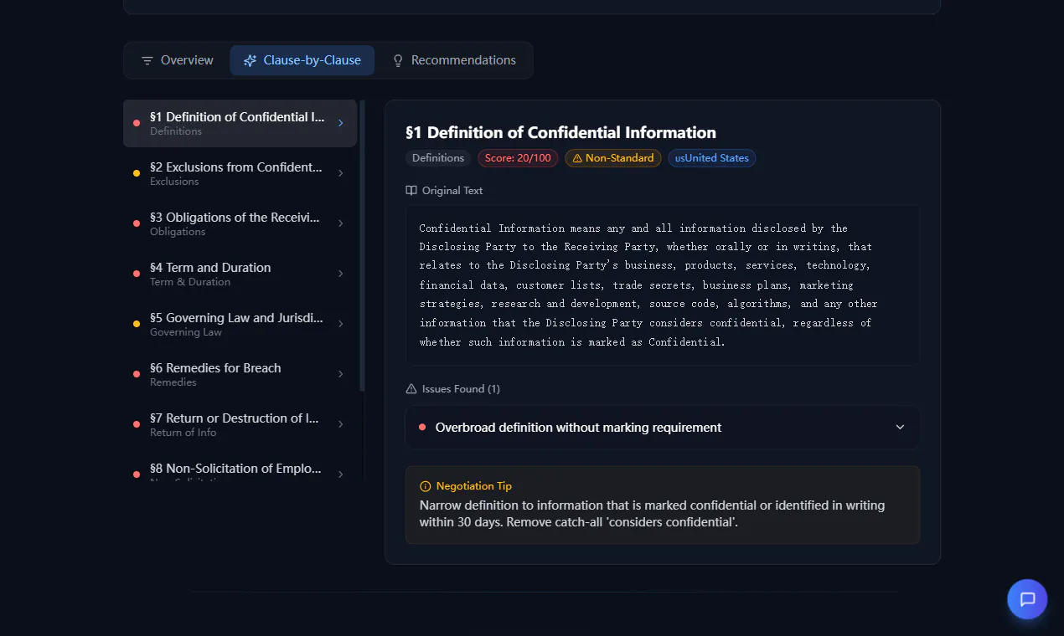The height and width of the screenshot is (636, 1064).
Task: Open §8 Non-Solicitation of Employees clause
Action: 240,469
